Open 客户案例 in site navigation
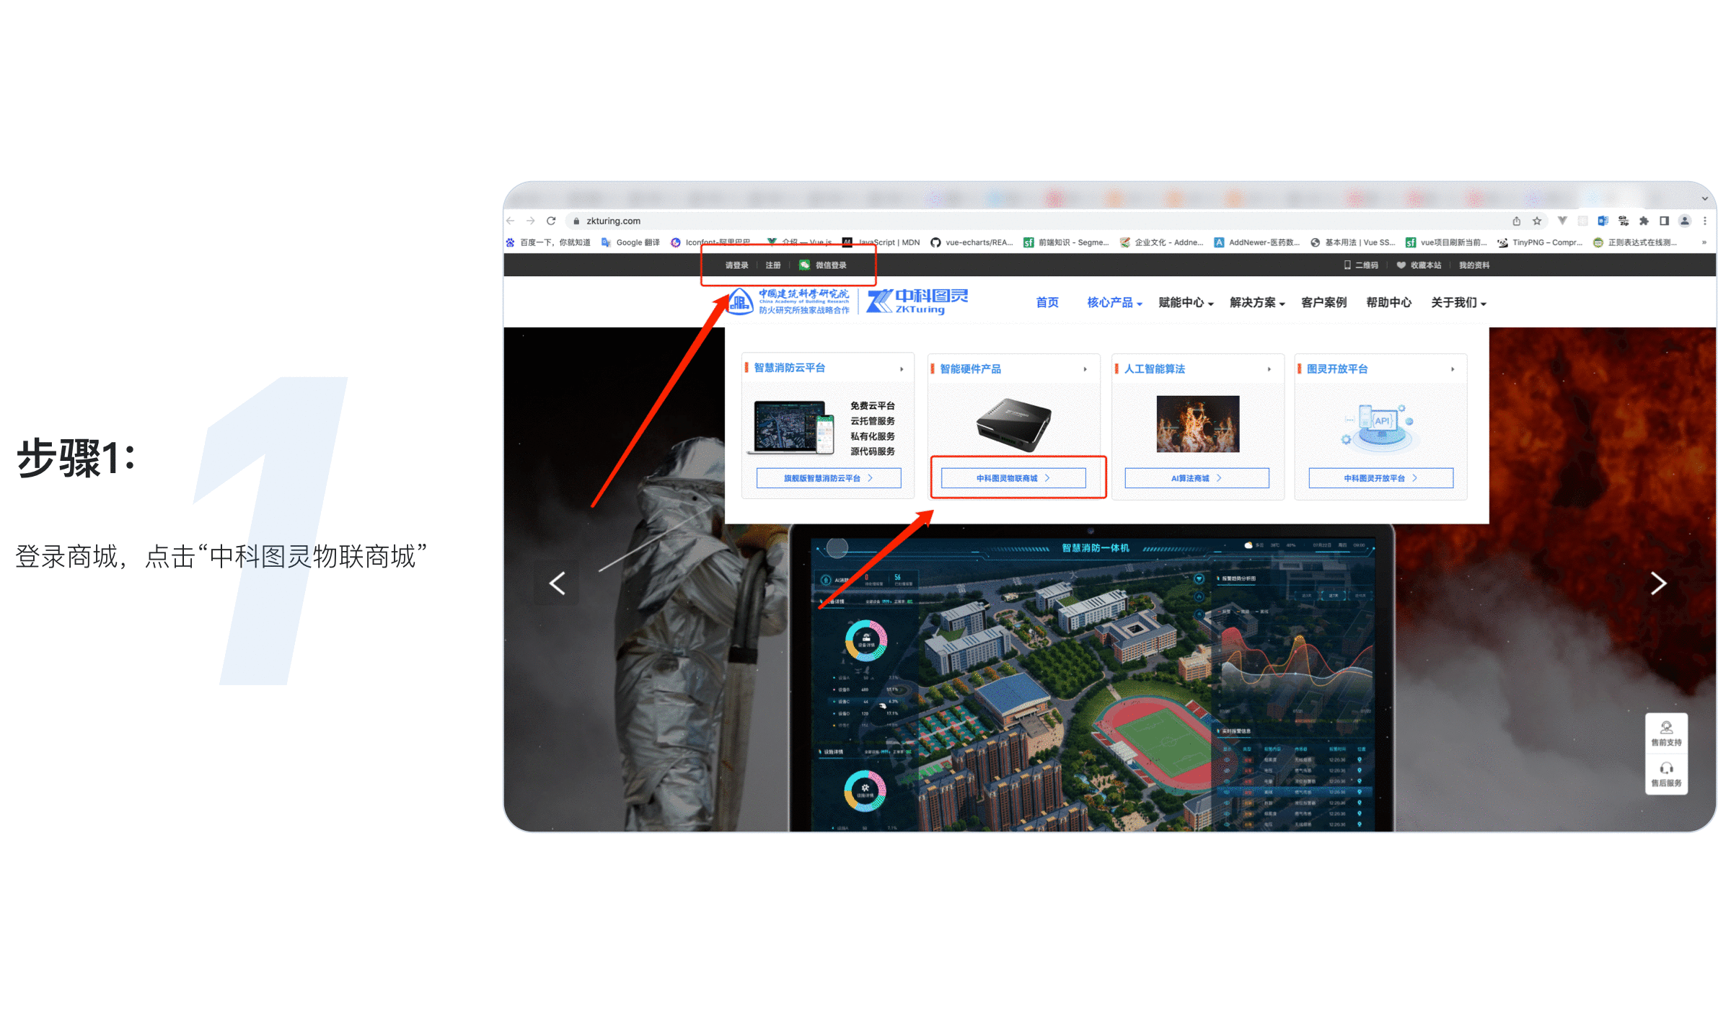The image size is (1731, 1014). pos(1323,302)
